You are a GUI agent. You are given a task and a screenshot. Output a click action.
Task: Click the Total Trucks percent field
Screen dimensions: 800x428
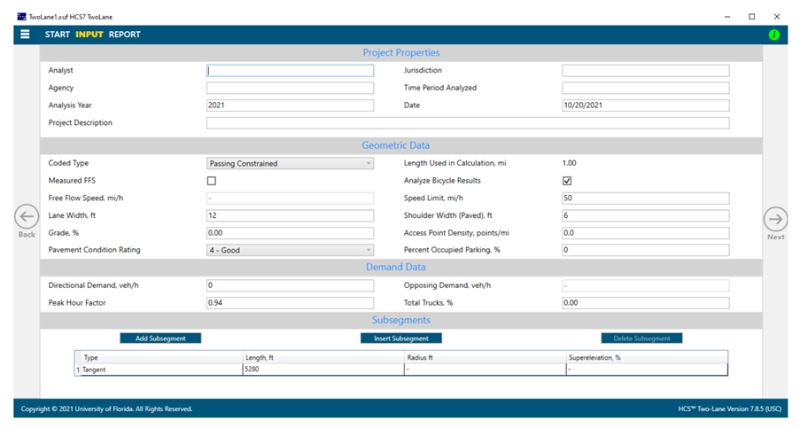(x=646, y=302)
